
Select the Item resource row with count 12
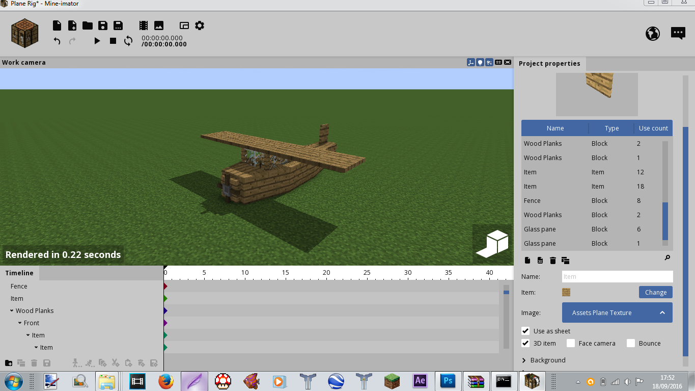(x=592, y=172)
